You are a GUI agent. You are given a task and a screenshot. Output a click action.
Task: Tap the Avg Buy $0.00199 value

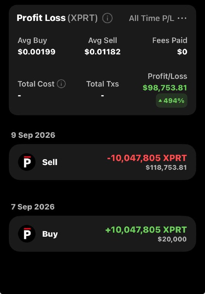click(36, 52)
